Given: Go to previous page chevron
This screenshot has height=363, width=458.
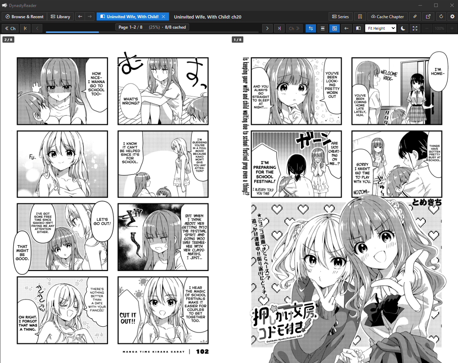Looking at the screenshot, I should click(x=37, y=28).
